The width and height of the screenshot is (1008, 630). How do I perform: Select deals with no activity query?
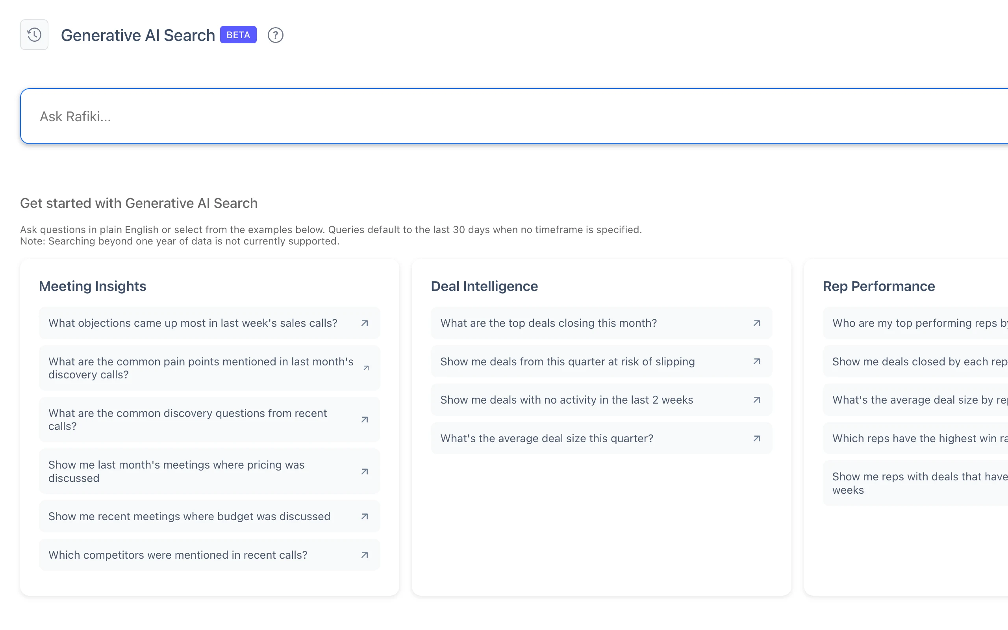(x=602, y=400)
